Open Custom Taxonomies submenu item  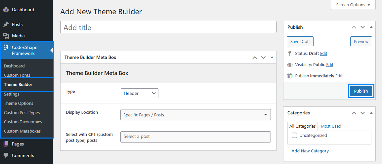pos(23,122)
